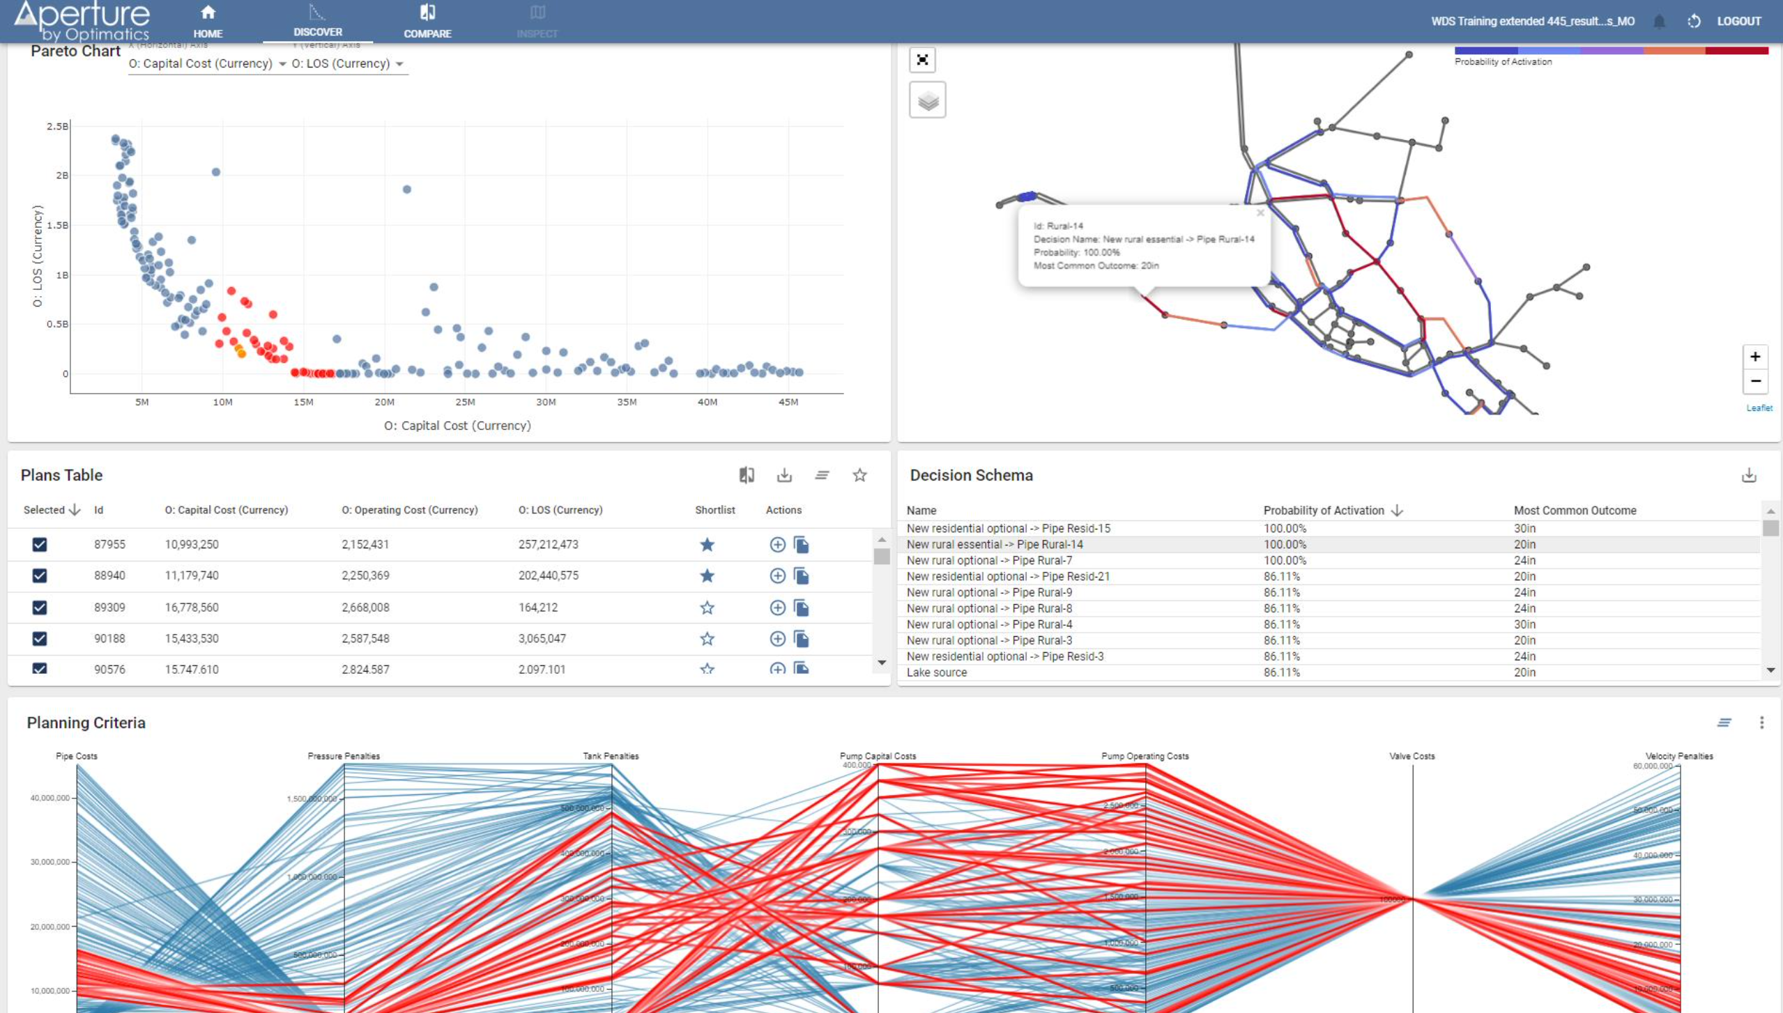Toggle the checkbox for plan 90188
This screenshot has height=1013, width=1783.
pos(40,639)
